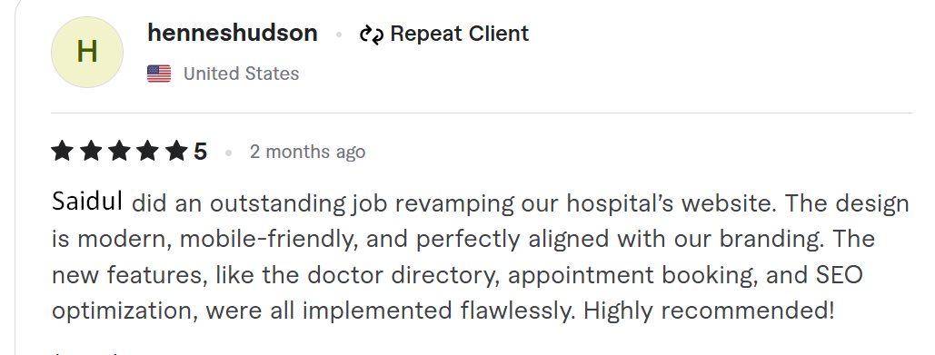Open henneshudson's profile via username
Screen dimensions: 935x355
click(233, 33)
